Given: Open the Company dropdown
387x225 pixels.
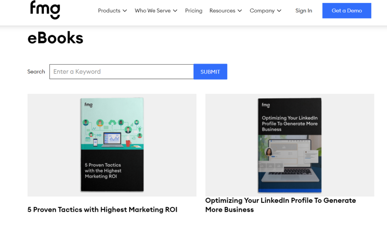Looking at the screenshot, I should click(x=263, y=11).
